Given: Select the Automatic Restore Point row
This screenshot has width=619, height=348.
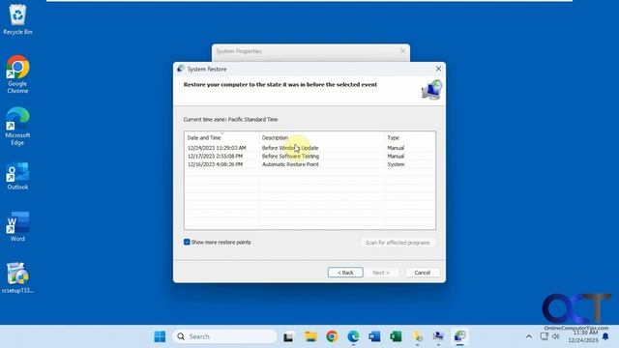Looking at the screenshot, I should (x=309, y=164).
